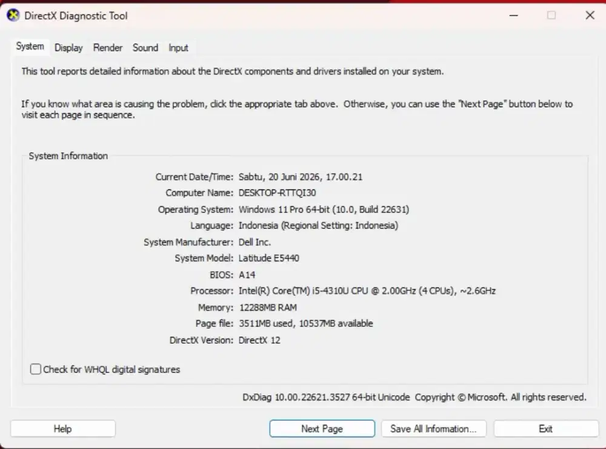Switch to the Sound tab
Screen dimensions: 606x449
145,48
